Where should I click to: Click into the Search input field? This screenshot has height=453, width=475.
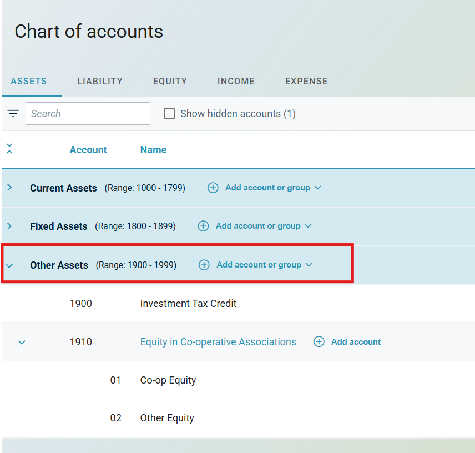(x=88, y=114)
